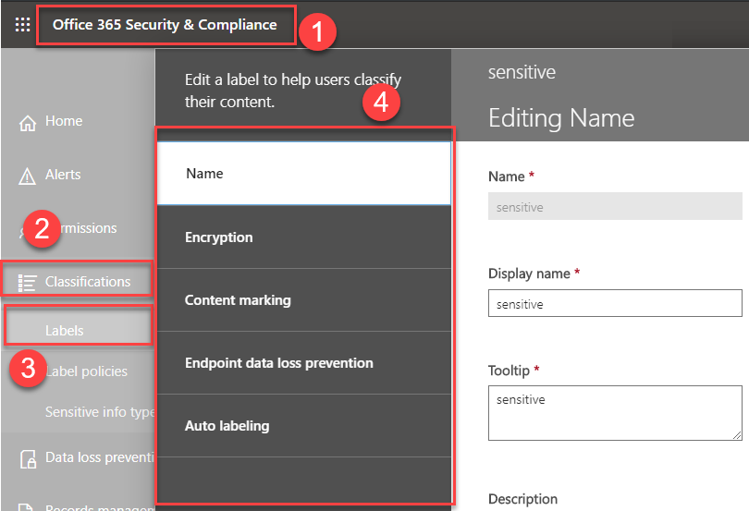749x511 pixels.
Task: Click the Home house icon
Action: pos(28,122)
